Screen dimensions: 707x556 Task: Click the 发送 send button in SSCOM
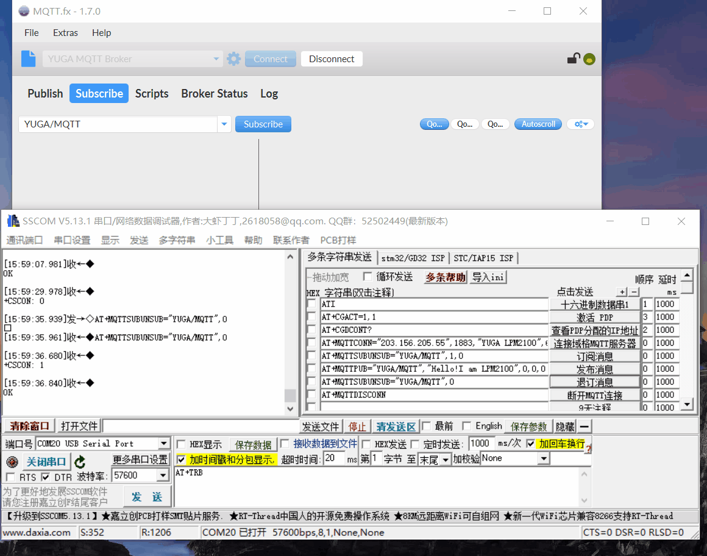pos(147,496)
